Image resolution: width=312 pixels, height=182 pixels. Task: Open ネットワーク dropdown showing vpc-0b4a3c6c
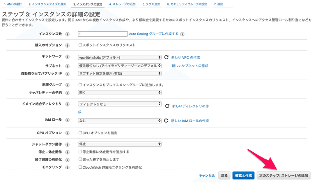pos(120,57)
